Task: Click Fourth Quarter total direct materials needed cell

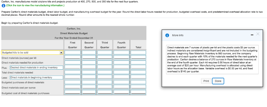Action: click(121, 72)
